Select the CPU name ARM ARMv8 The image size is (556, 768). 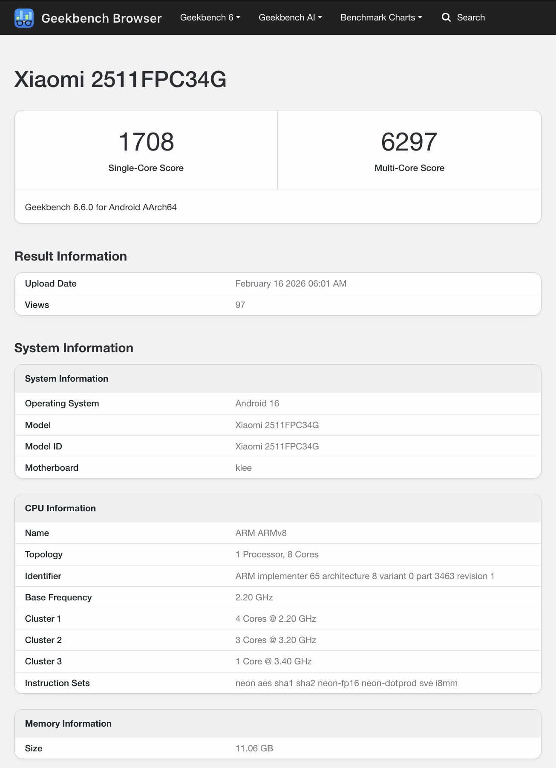[261, 533]
